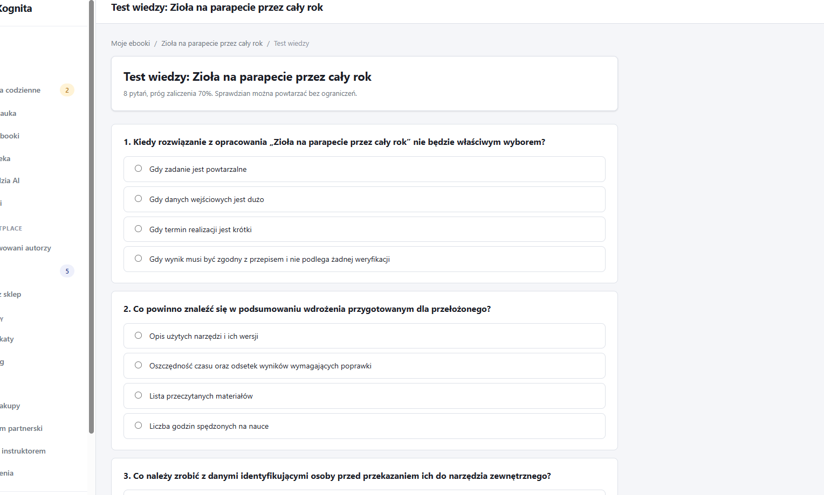Viewport: 824px width, 495px height.
Task: Select answer 'Gdy zadanie jest powtarzalne'
Action: pyautogui.click(x=364, y=169)
